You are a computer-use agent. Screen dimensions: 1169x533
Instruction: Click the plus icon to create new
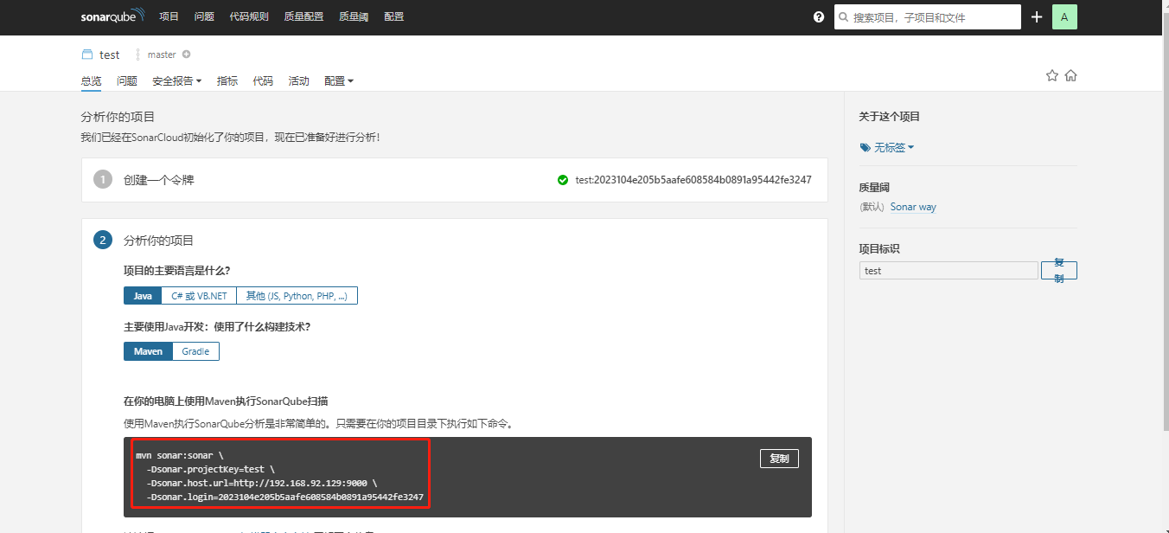(x=1037, y=16)
